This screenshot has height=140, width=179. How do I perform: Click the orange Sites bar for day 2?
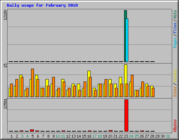pos(17,88)
